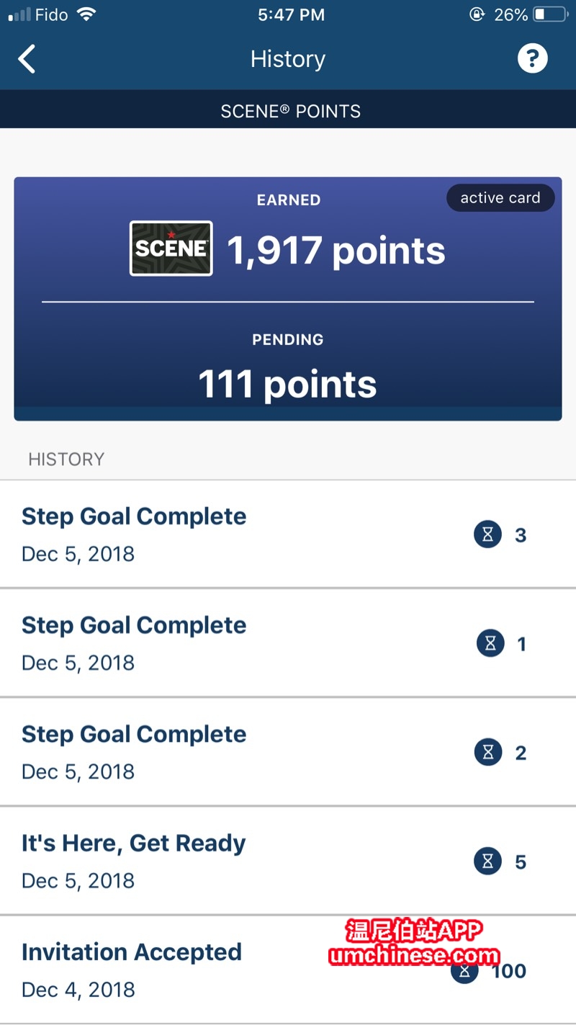Image resolution: width=576 pixels, height=1025 pixels.
Task: Select the "active card" badge
Action: 500,198
